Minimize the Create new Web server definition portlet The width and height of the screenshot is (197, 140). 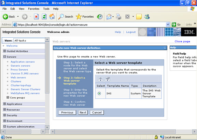click(x=165, y=48)
